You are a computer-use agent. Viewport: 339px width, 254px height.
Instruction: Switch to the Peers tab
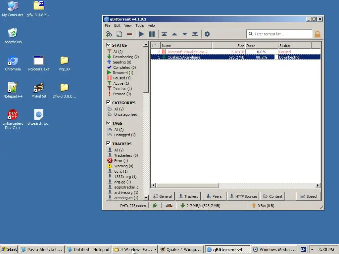tap(214, 196)
